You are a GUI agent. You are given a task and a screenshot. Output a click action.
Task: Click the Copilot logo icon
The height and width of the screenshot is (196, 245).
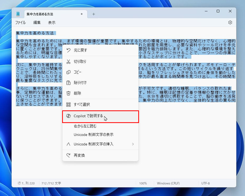68,116
